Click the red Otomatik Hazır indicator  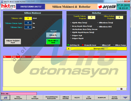83,45
